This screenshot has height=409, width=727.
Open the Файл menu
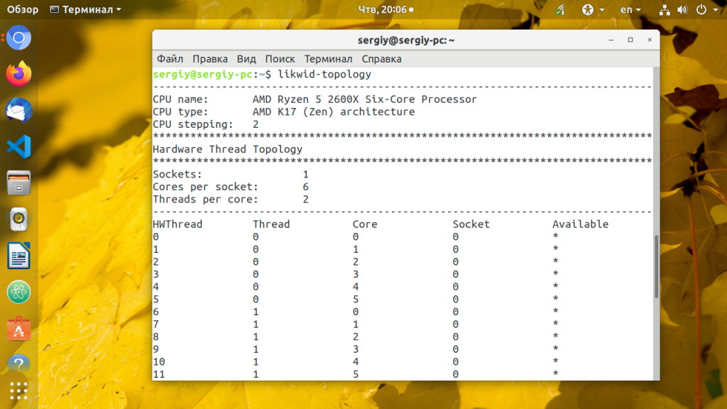(170, 59)
